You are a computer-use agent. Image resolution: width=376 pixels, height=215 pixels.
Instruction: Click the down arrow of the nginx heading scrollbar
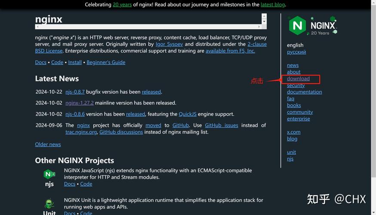coord(264,21)
